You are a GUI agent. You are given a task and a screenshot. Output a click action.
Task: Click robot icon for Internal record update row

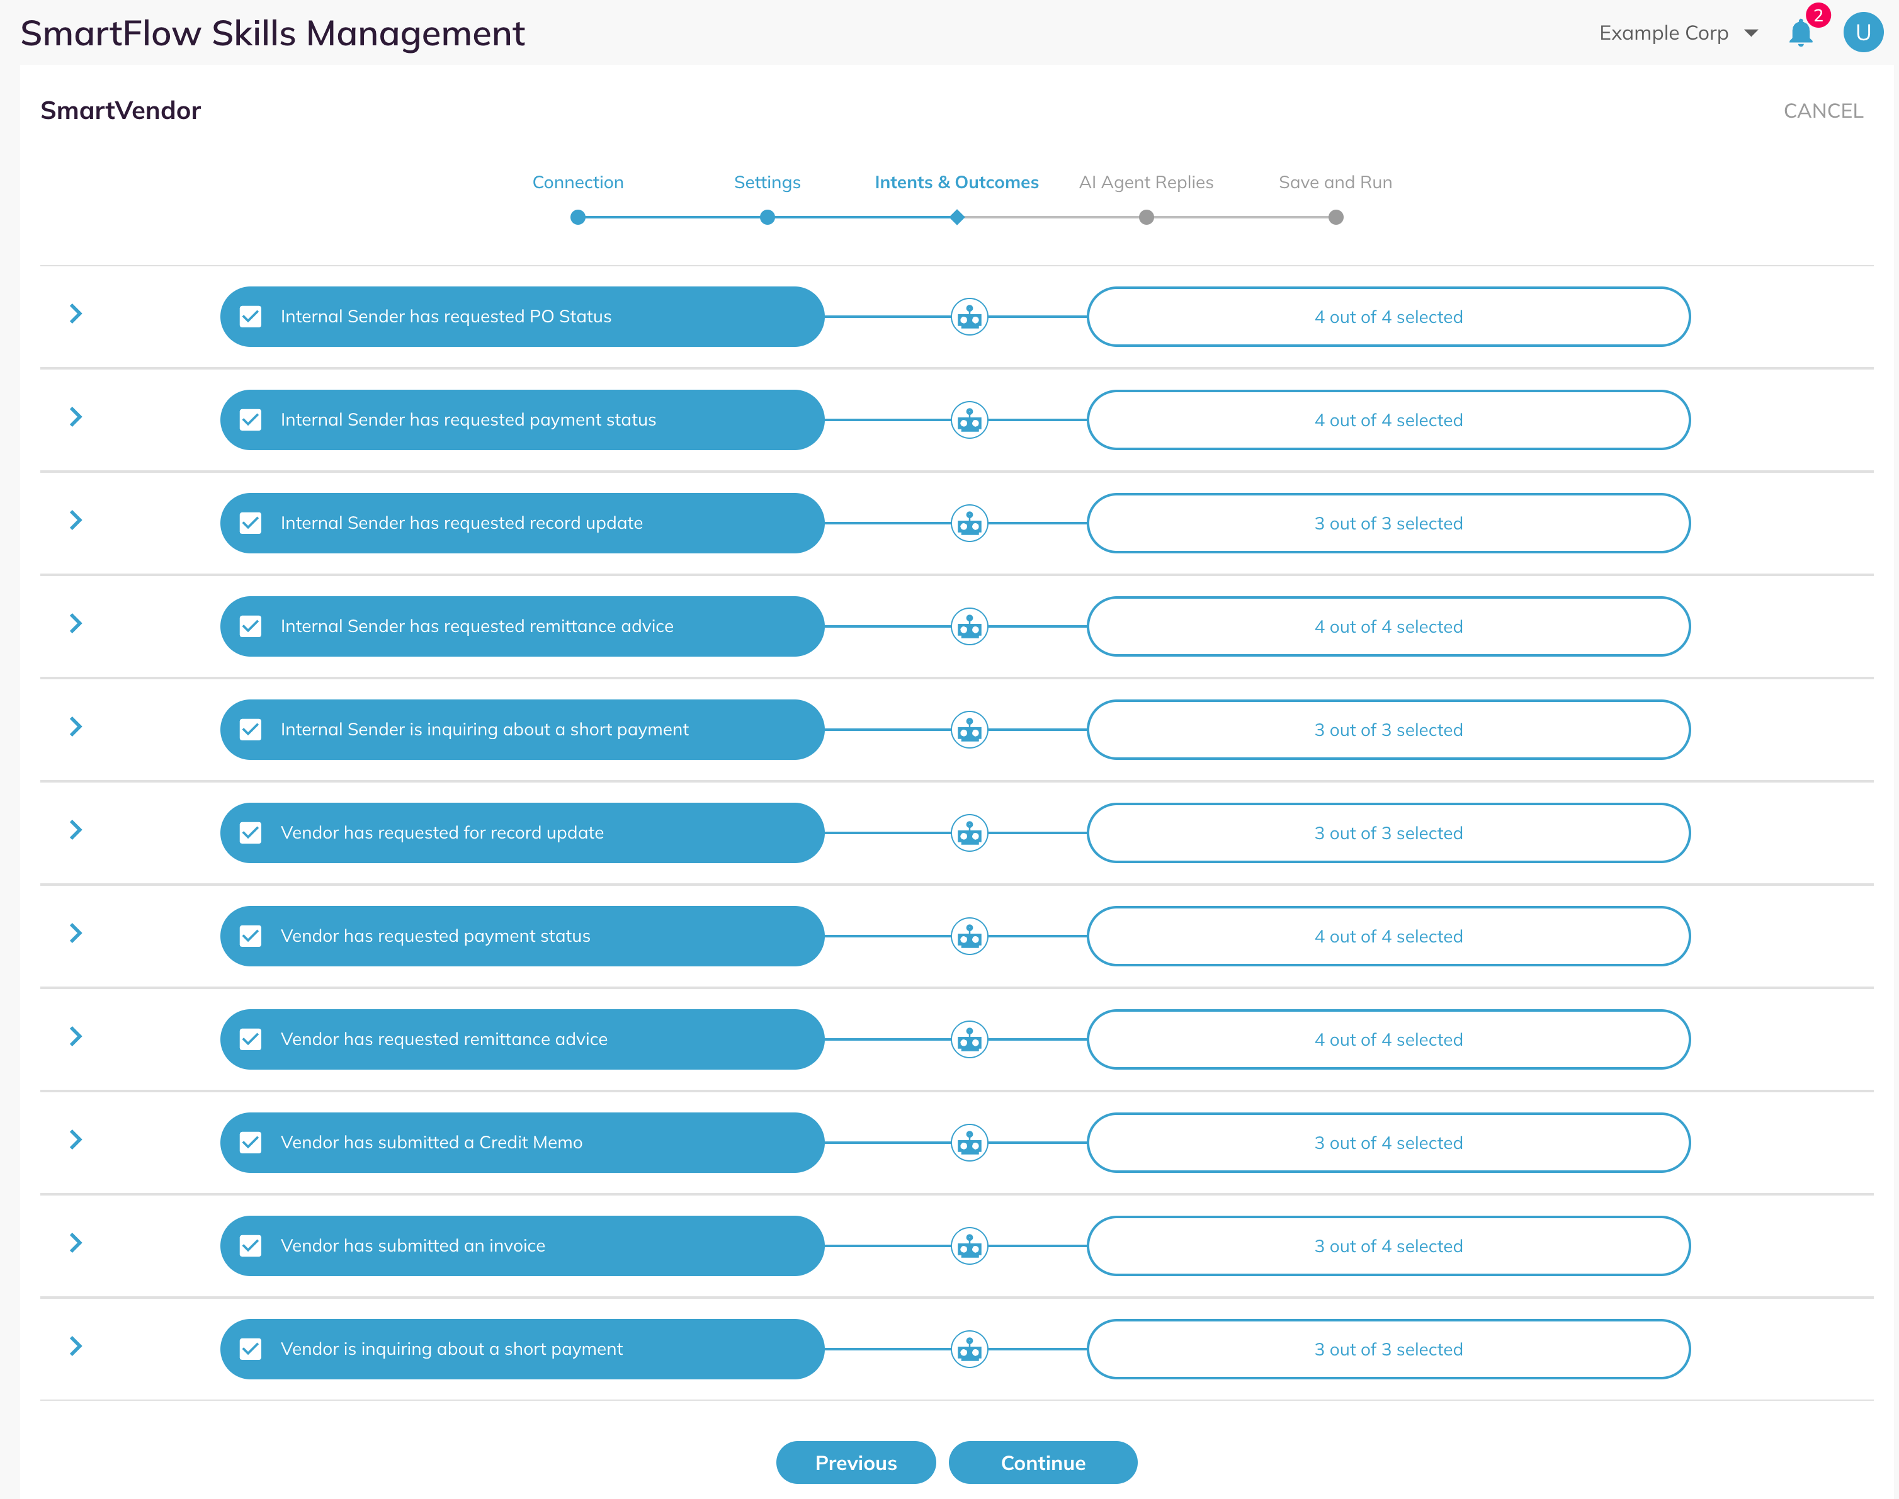click(x=970, y=523)
